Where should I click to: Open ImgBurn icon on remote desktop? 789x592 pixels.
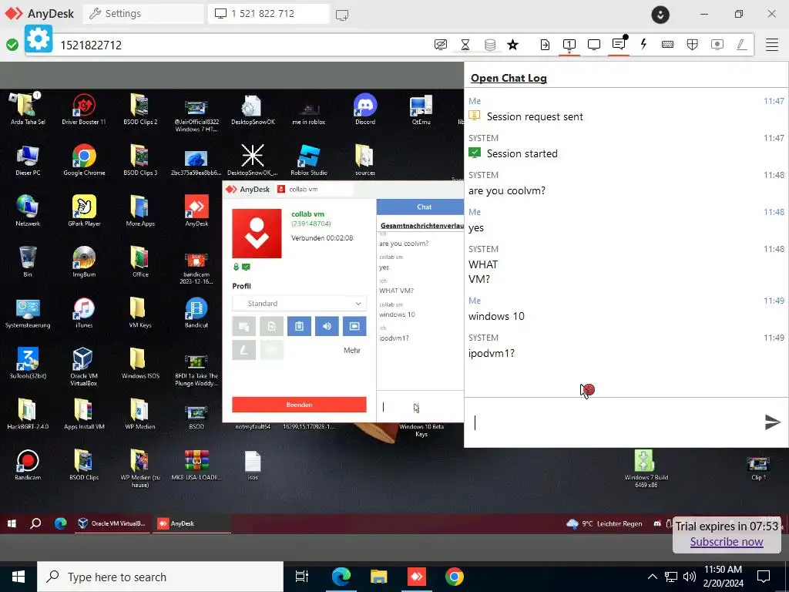(x=84, y=261)
